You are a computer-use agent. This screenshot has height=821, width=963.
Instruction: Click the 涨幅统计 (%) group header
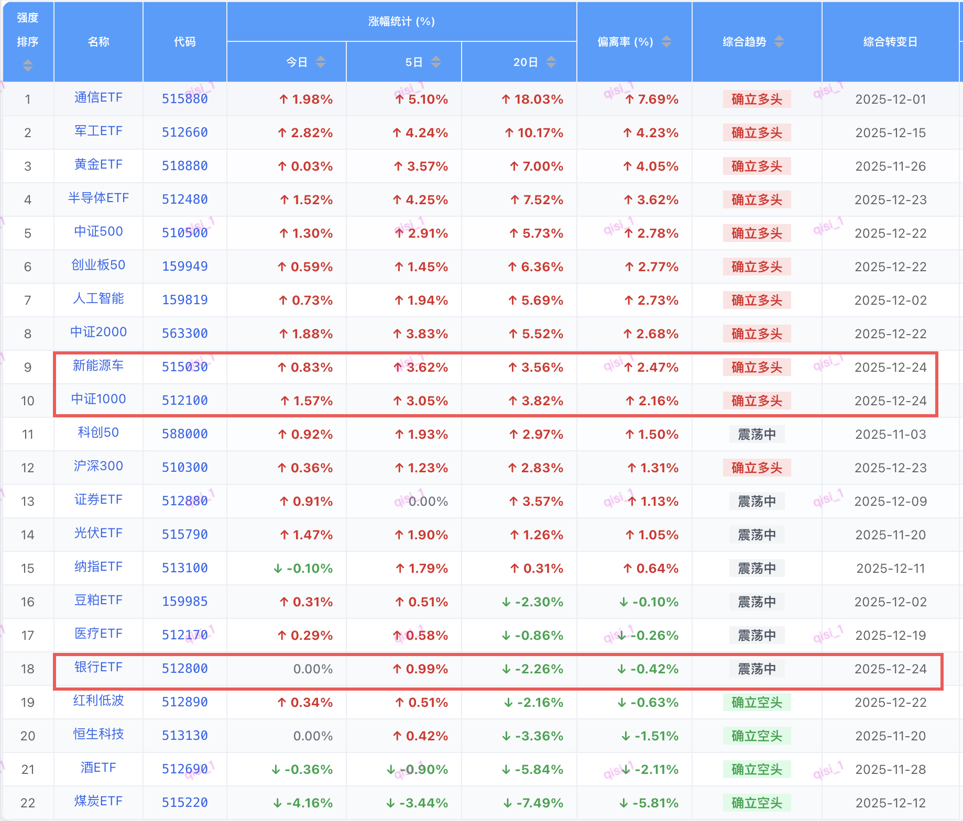[x=401, y=21]
